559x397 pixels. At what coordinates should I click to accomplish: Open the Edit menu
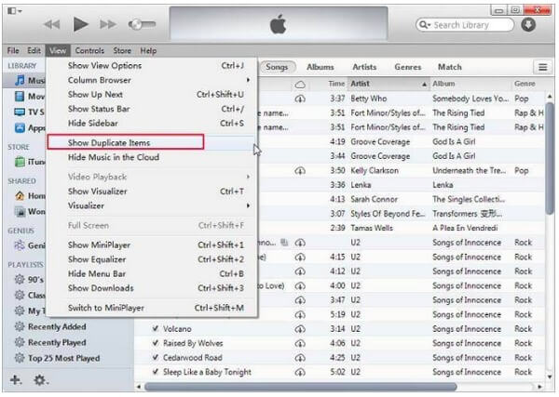click(34, 51)
